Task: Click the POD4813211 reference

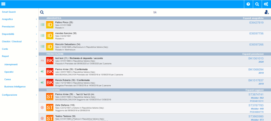Action: (257, 101)
